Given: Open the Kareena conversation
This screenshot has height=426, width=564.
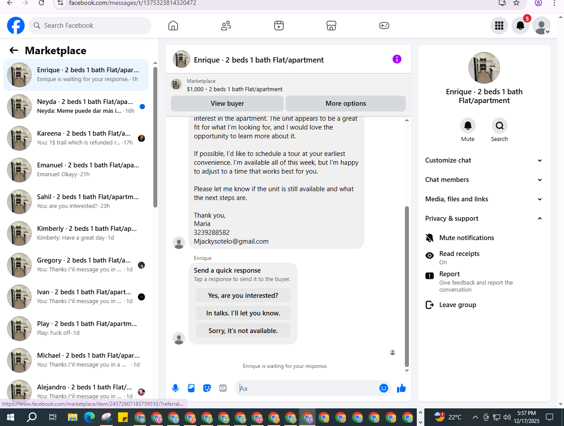Looking at the screenshot, I should (x=76, y=138).
